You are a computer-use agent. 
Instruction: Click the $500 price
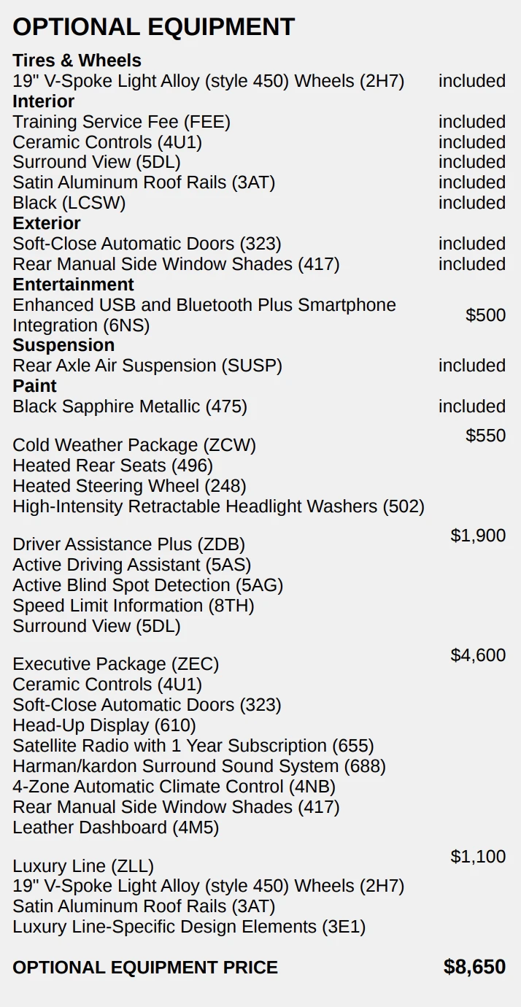(485, 315)
